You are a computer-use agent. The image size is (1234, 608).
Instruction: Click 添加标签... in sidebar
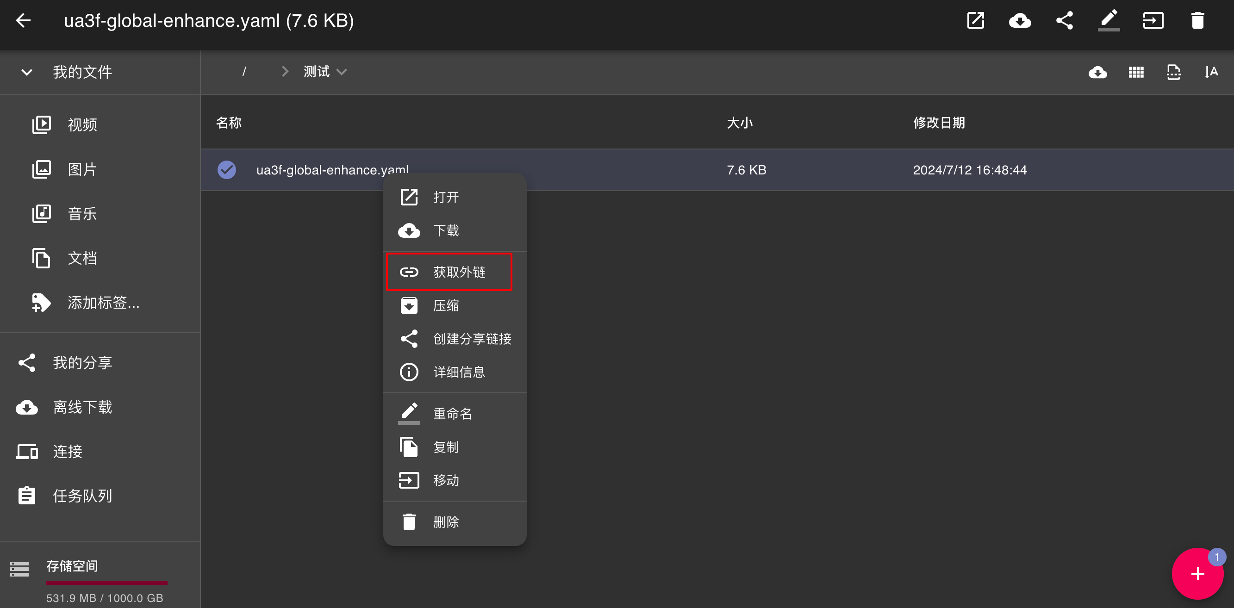(103, 303)
